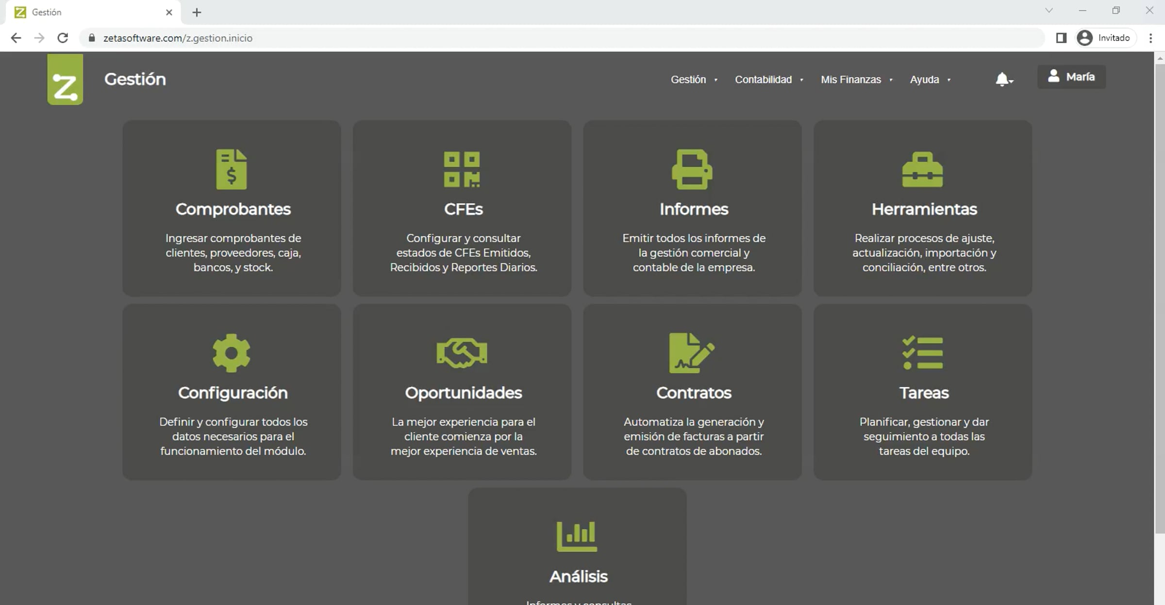Click 'Emitir todos los informes' description
The height and width of the screenshot is (605, 1165).
(x=694, y=253)
